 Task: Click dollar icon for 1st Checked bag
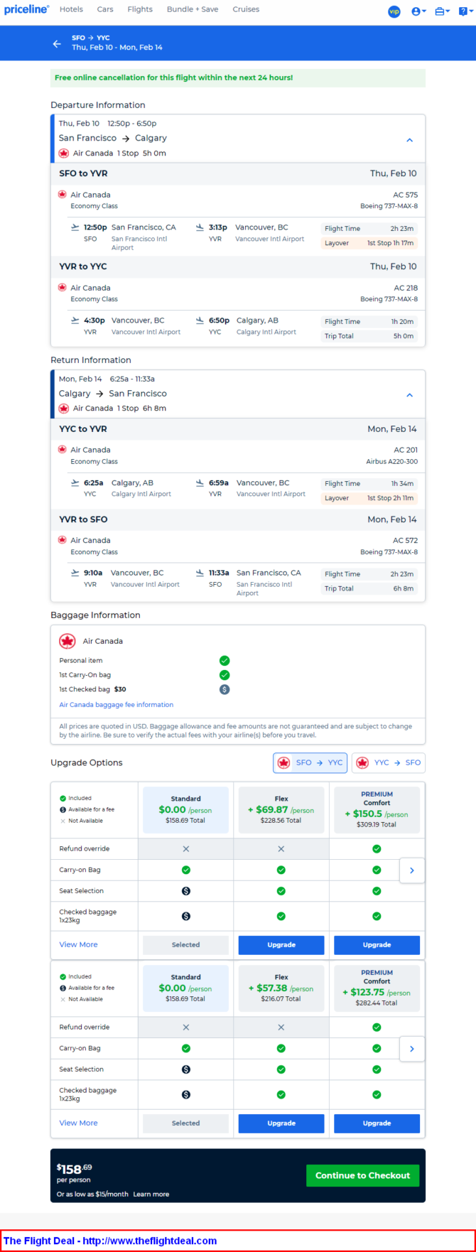pos(225,689)
